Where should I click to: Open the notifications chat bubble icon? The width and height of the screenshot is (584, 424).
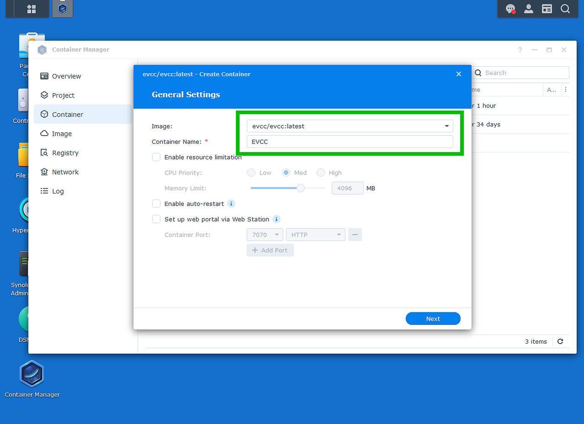[x=510, y=9]
